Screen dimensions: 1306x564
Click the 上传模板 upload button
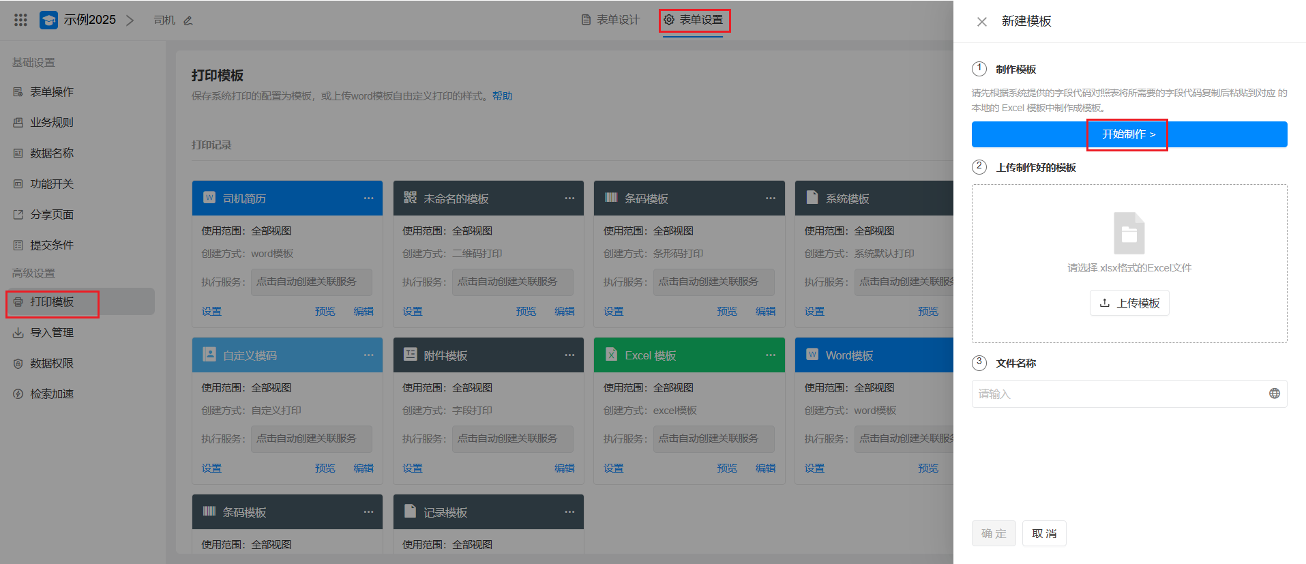point(1129,303)
